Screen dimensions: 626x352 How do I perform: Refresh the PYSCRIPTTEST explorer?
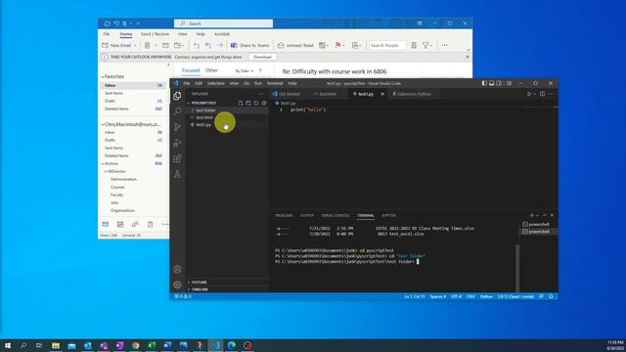[x=256, y=103]
